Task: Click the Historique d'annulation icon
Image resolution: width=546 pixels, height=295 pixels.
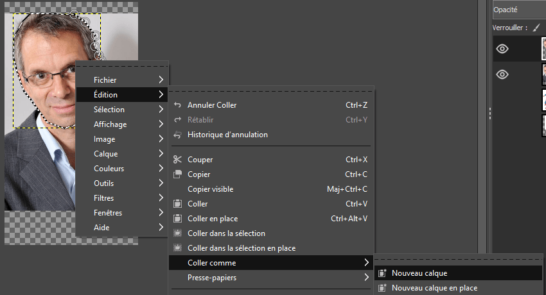Action: (x=177, y=135)
